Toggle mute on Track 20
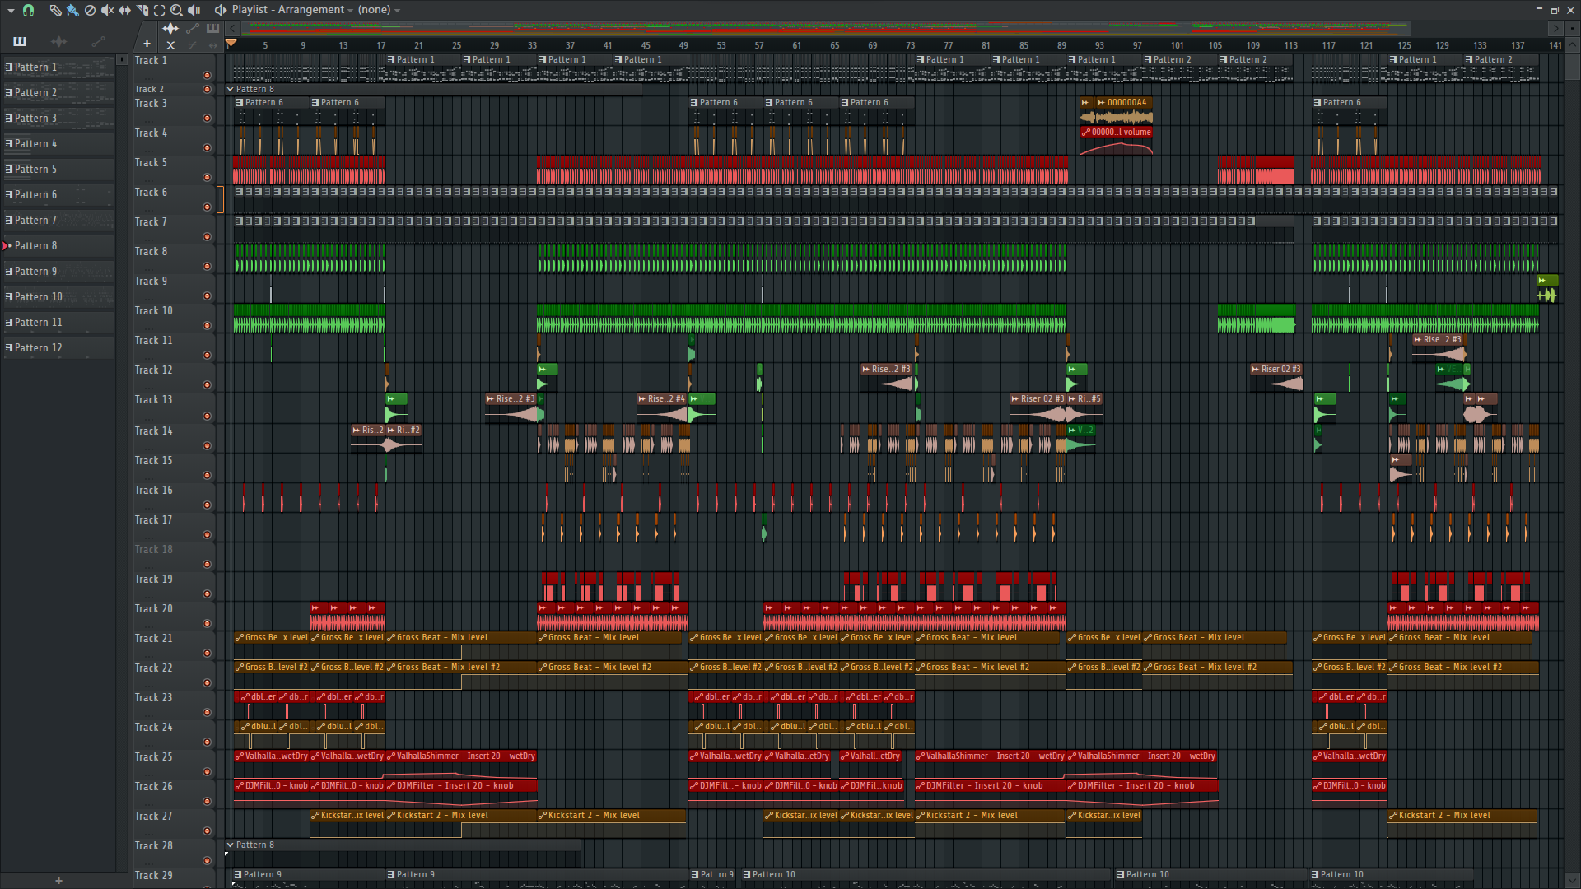Image resolution: width=1581 pixels, height=889 pixels. point(207,623)
